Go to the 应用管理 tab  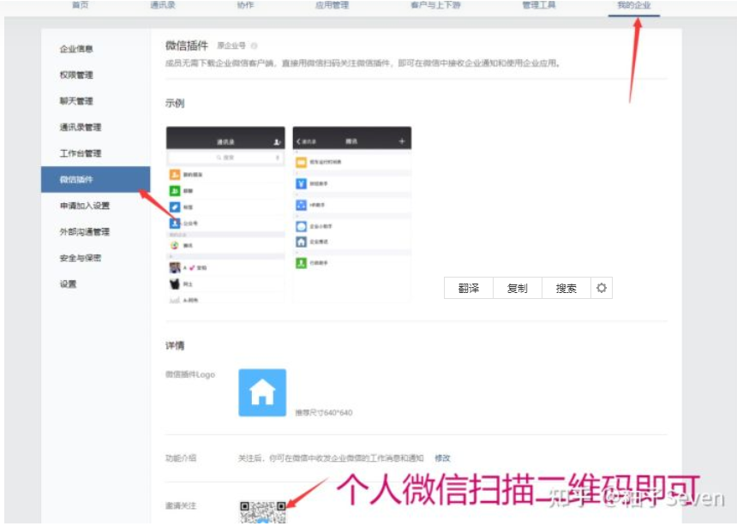coord(332,5)
